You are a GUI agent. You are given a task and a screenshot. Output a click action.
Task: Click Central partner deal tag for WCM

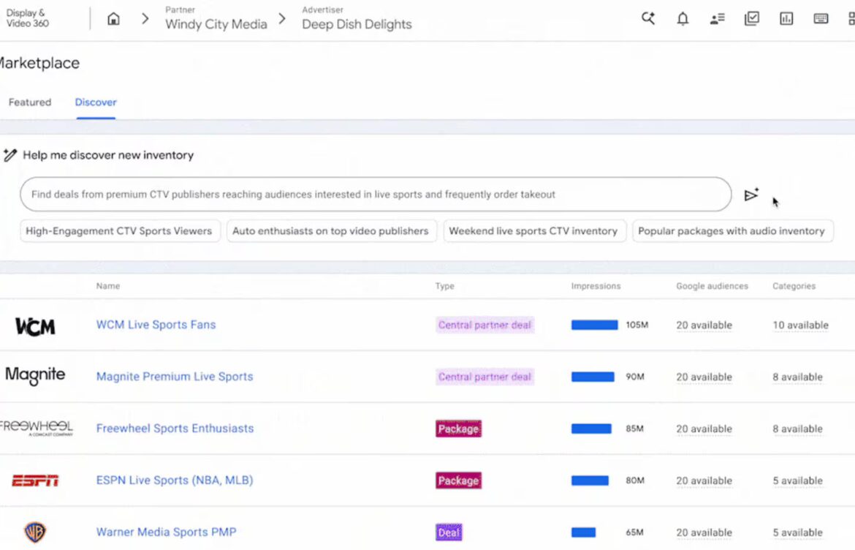(484, 325)
